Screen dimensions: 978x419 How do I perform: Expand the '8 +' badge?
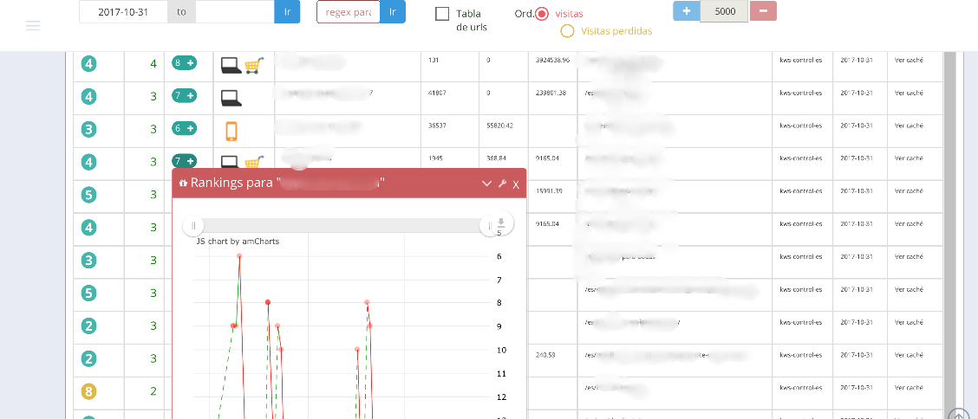click(x=184, y=62)
